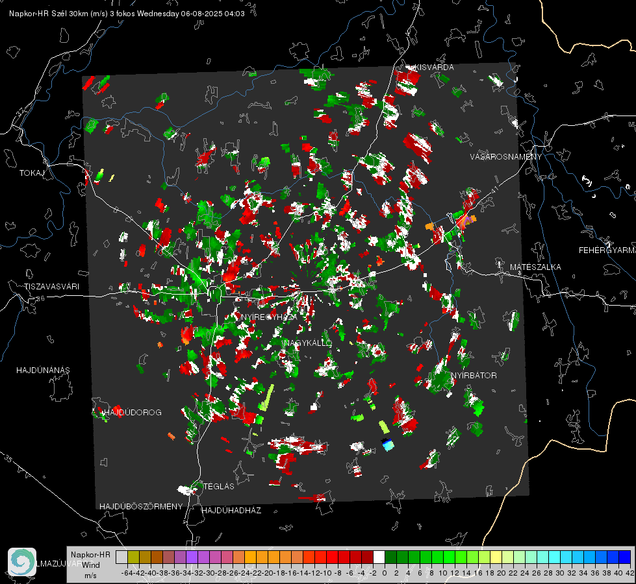Click the VÁSÁROSNAMÉNY town label
This screenshot has width=636, height=584.
pos(506,156)
